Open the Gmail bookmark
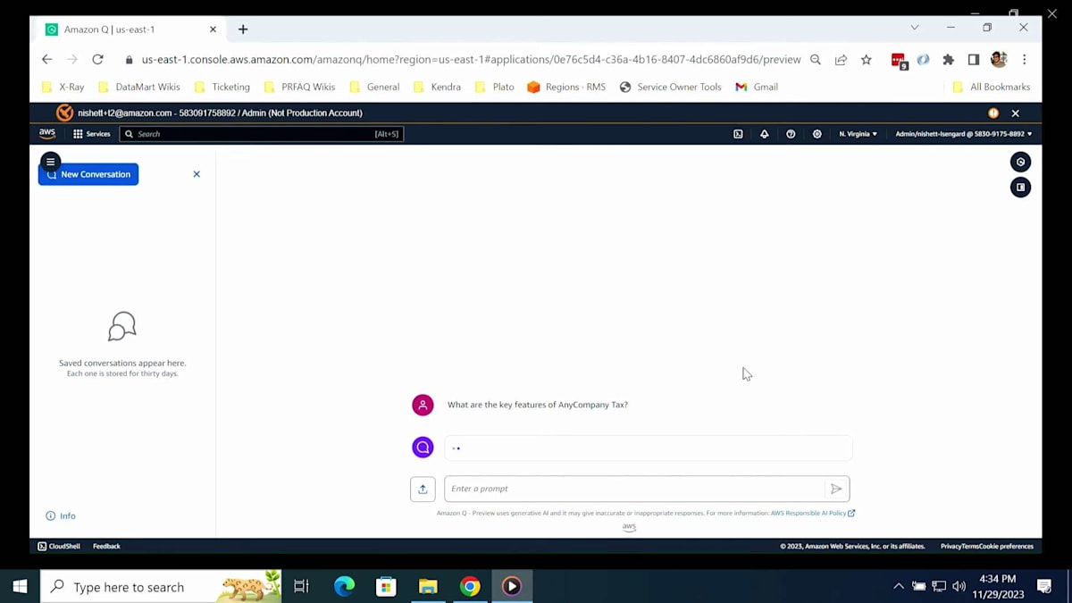The image size is (1072, 603). pos(757,87)
